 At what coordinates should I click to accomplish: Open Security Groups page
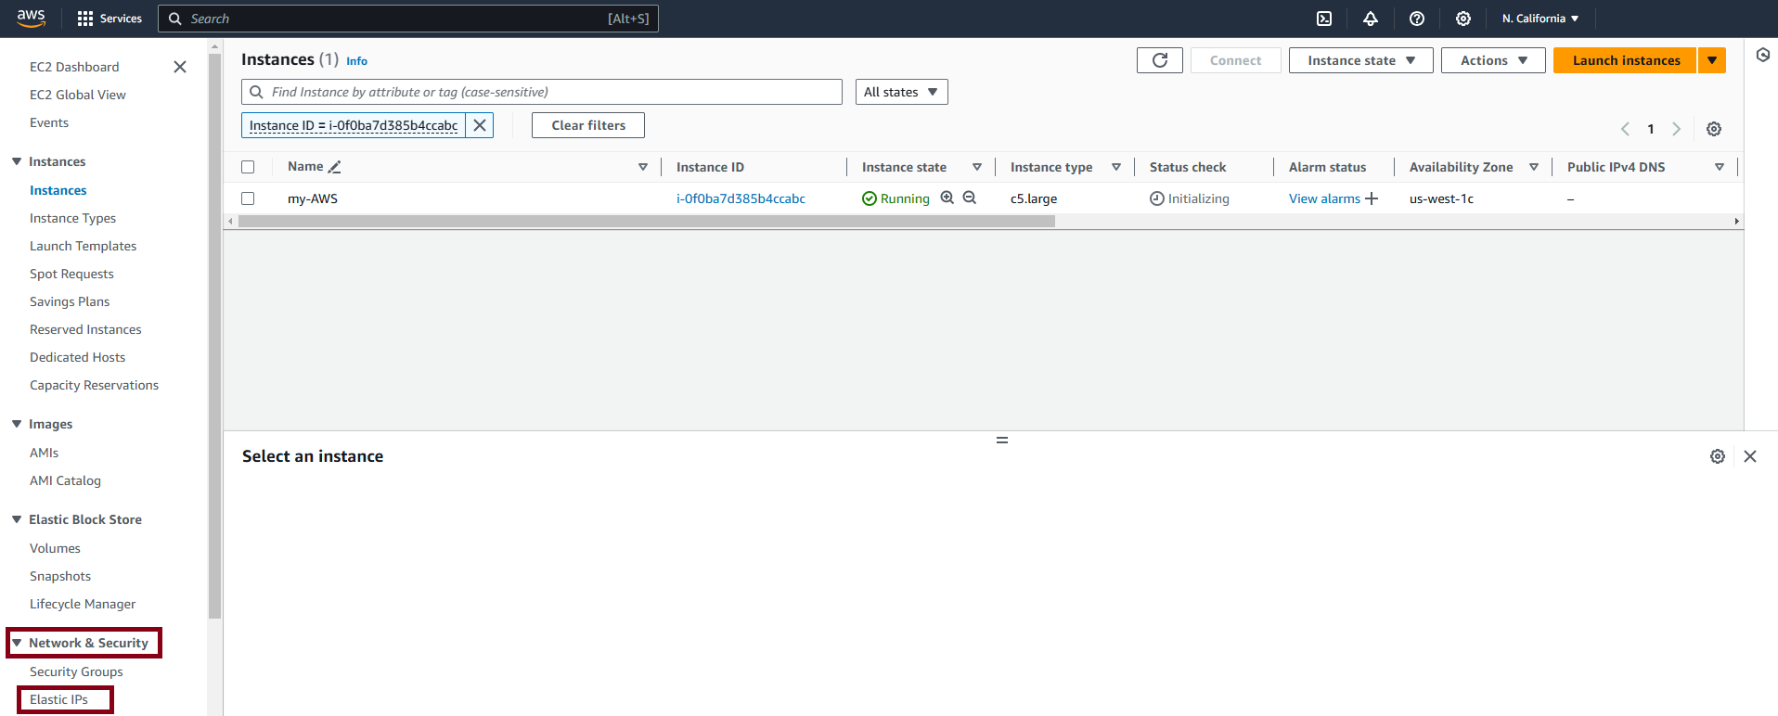point(76,671)
